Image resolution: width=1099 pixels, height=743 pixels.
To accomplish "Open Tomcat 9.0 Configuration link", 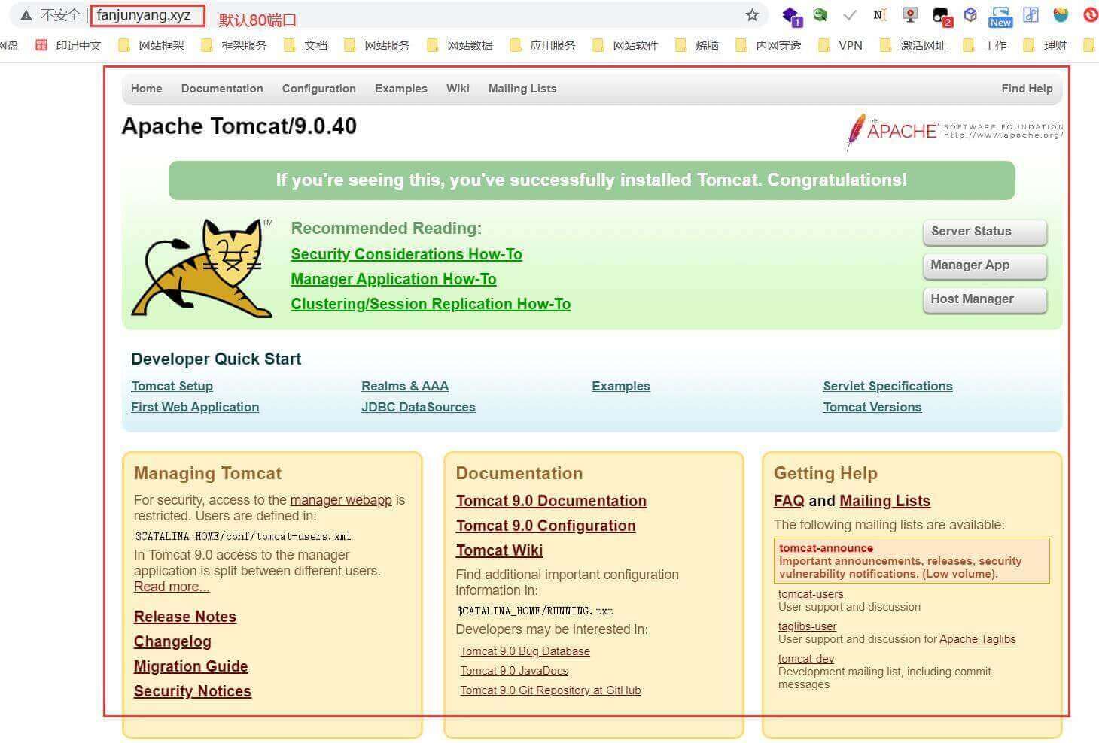I will click(546, 526).
